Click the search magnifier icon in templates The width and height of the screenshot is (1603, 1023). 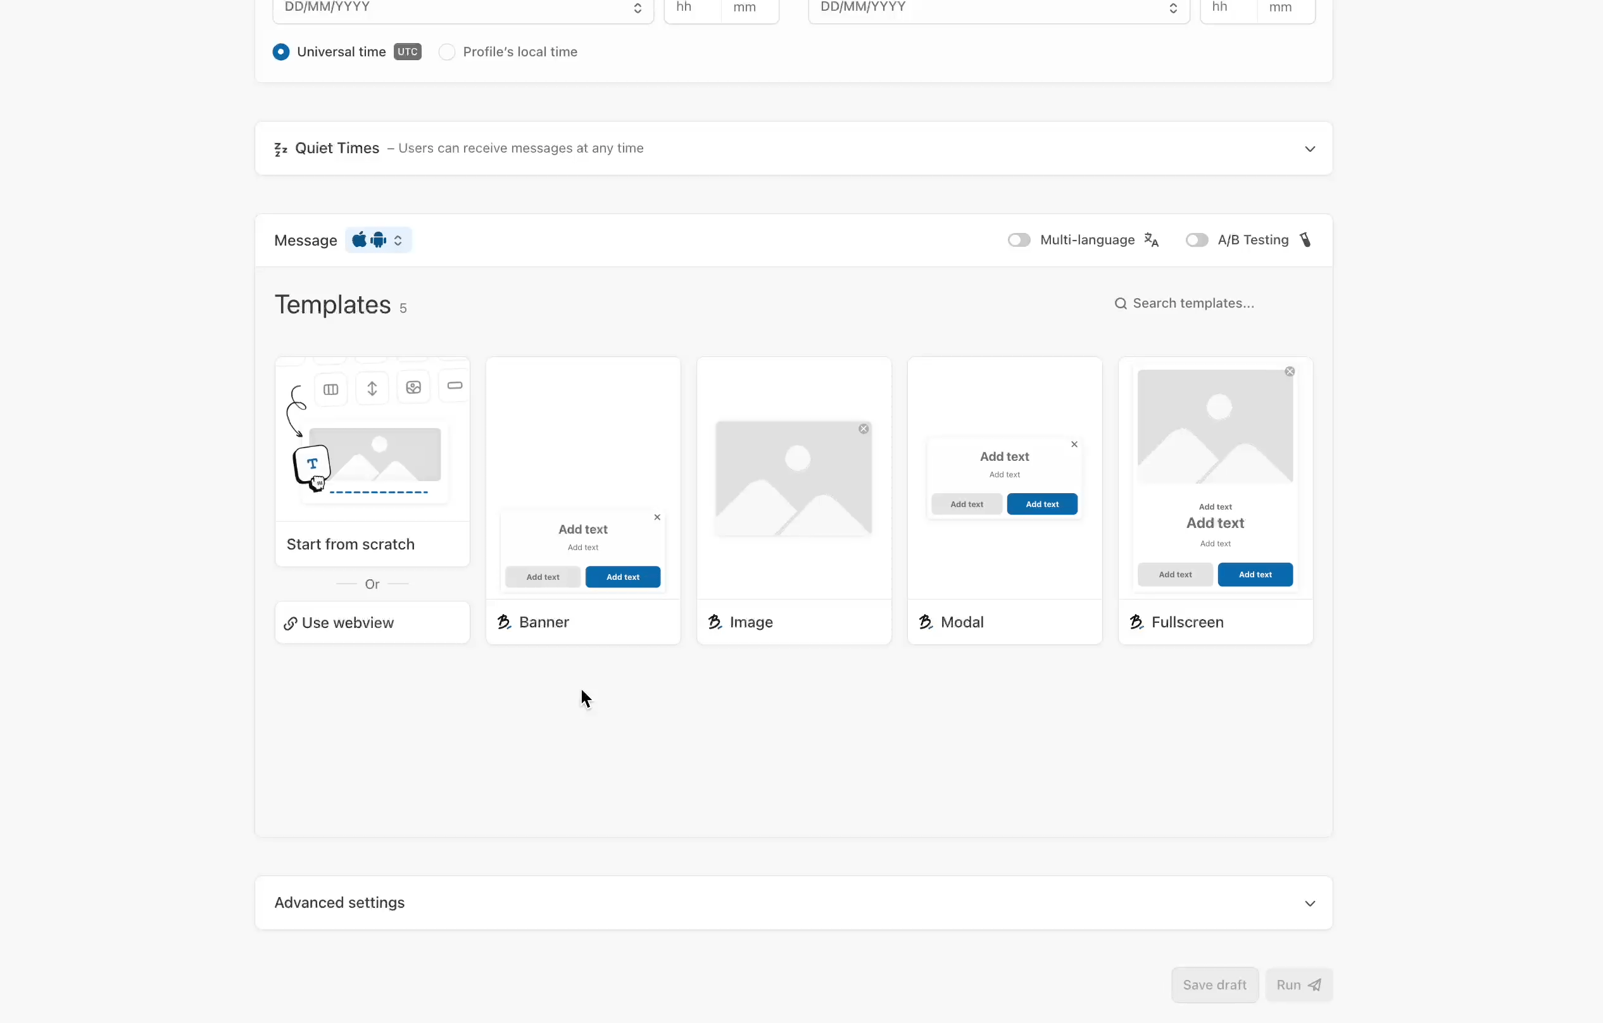1121,303
